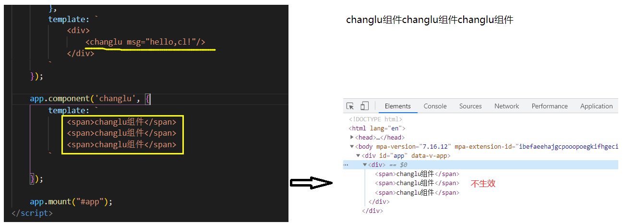Open the three-dots menu beside the selected div row

tap(346, 165)
